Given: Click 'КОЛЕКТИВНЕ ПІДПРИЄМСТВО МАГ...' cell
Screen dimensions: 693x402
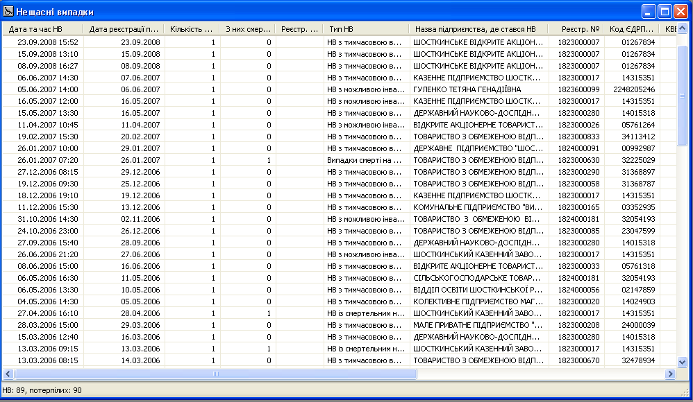Looking at the screenshot, I should 480,301.
